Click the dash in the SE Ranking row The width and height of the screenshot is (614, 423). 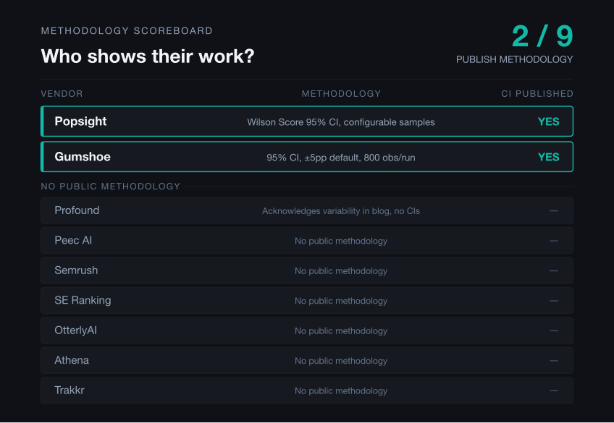pos(554,301)
